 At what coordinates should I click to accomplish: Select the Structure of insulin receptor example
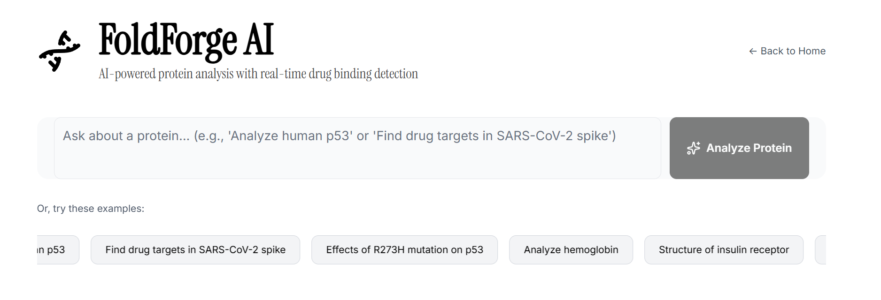coord(723,250)
